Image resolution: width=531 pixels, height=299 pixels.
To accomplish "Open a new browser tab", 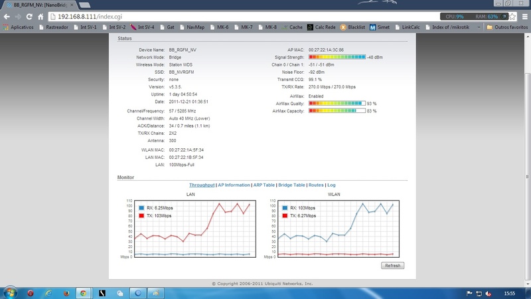I will point(84,5).
